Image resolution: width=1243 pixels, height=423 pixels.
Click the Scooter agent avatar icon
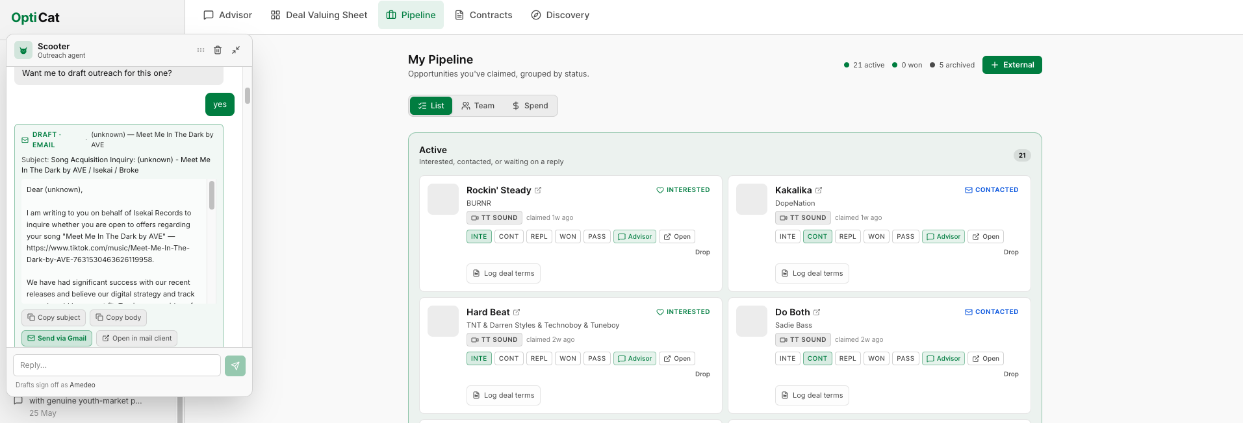(x=23, y=50)
